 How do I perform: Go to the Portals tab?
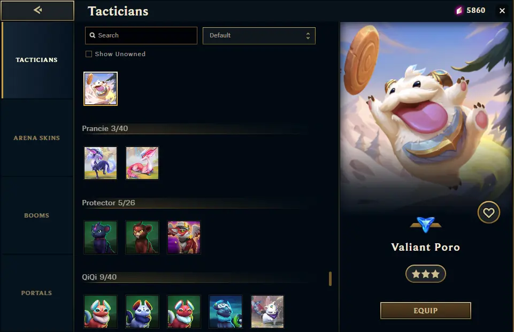pyautogui.click(x=37, y=293)
